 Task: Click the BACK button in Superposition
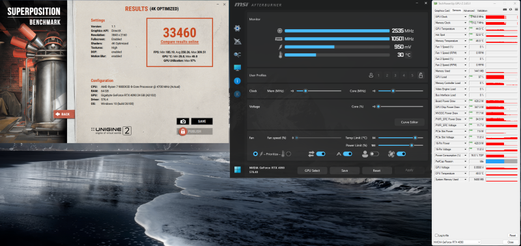[64, 114]
